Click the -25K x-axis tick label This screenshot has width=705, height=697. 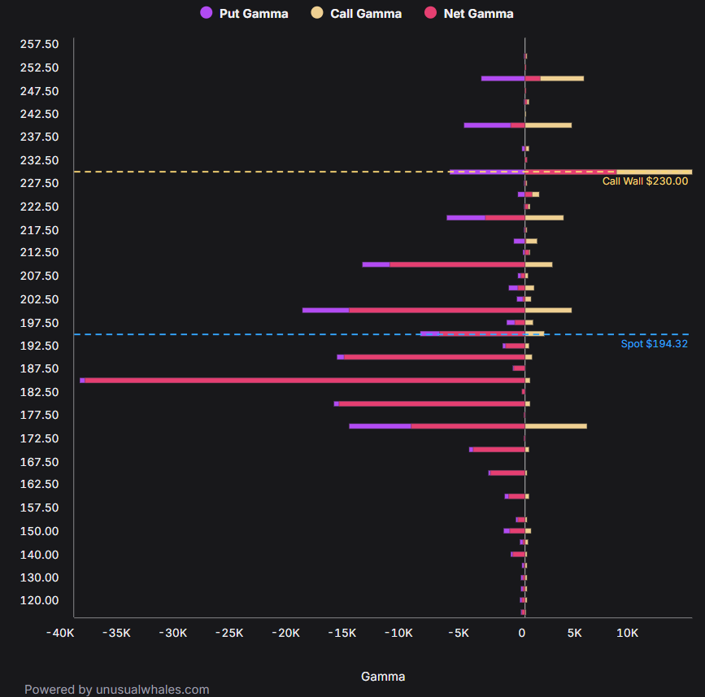pyautogui.click(x=229, y=633)
